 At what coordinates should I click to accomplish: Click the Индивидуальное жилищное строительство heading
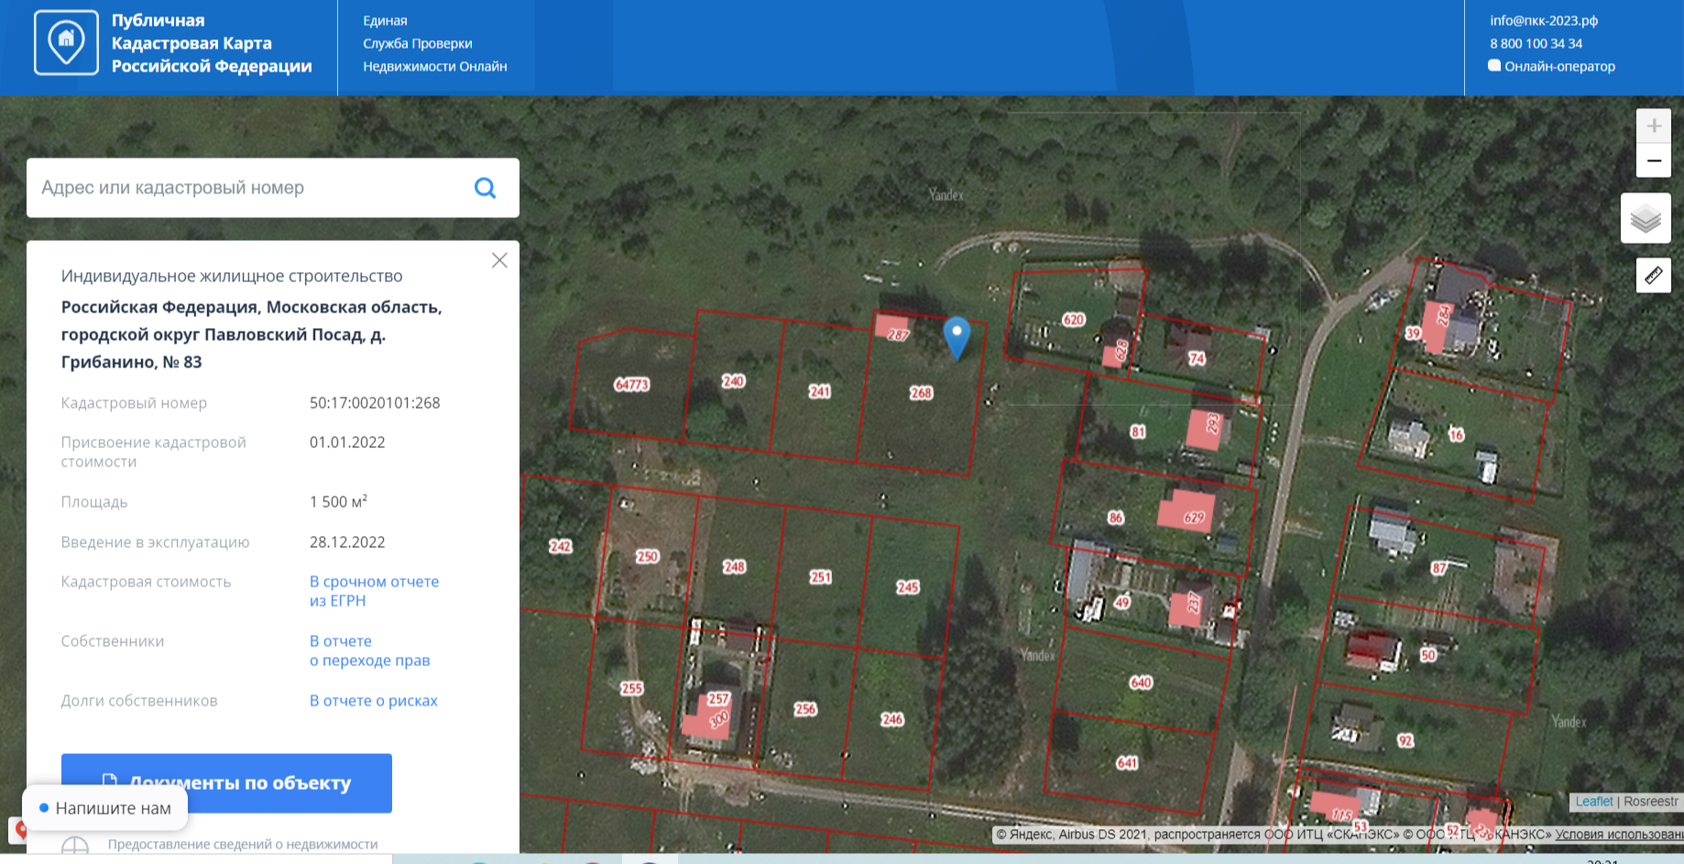(232, 277)
